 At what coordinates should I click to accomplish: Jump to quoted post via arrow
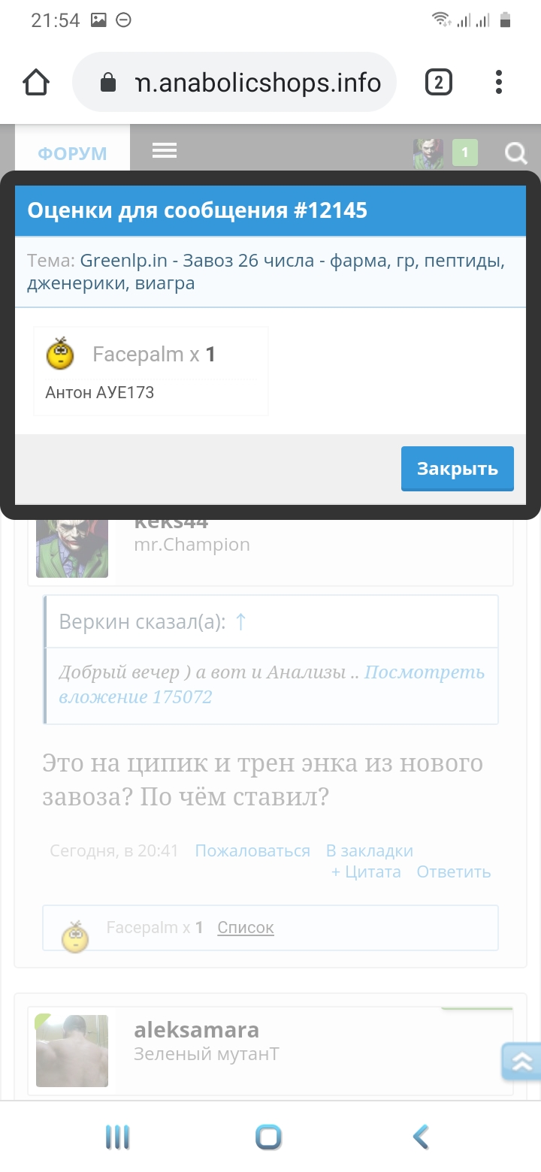240,621
